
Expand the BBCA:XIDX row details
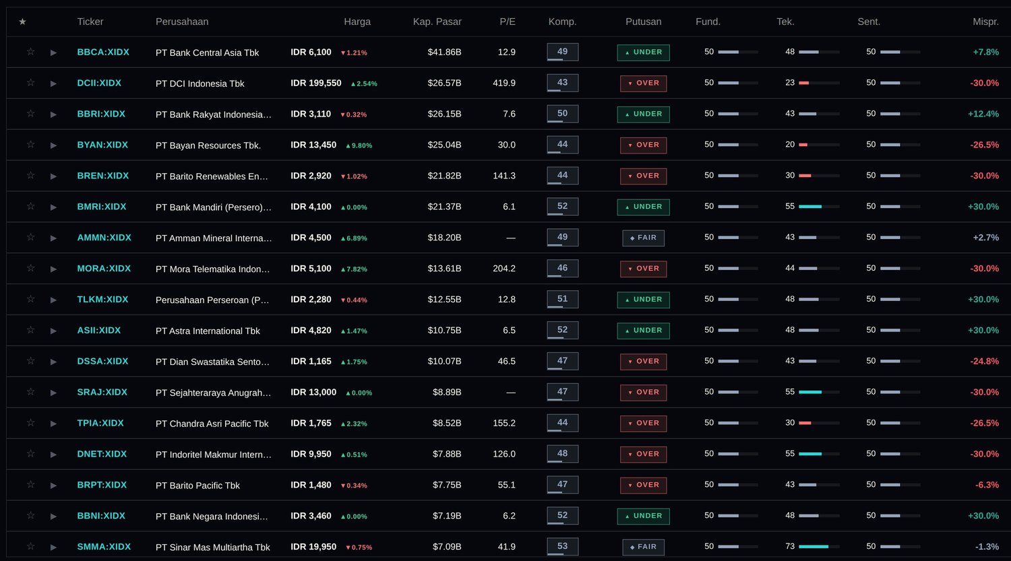tap(53, 53)
